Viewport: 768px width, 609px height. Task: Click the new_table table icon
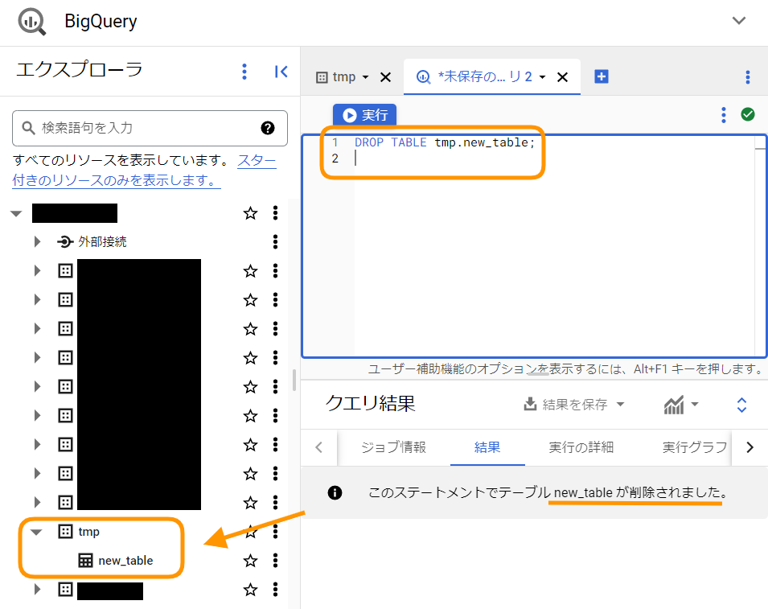coord(85,560)
